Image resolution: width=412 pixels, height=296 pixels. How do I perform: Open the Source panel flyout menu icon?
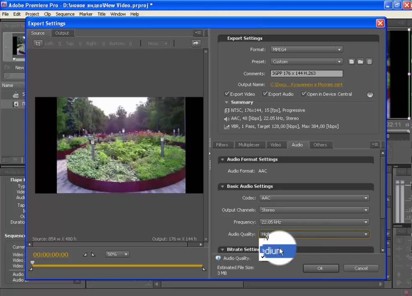tap(198, 33)
